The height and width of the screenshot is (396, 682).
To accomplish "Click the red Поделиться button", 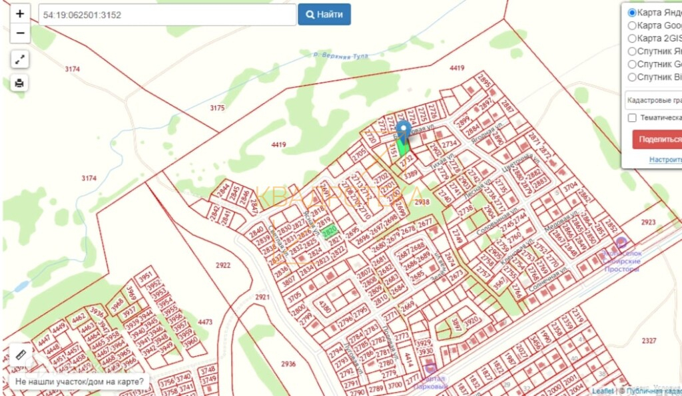I will point(657,139).
